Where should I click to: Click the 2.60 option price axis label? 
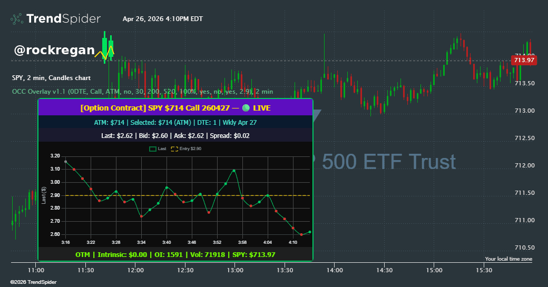pyautogui.click(x=55, y=234)
